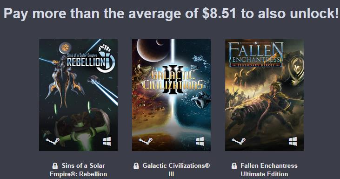Select the Fallen Enchantress Ultimate Edition title
The width and height of the screenshot is (340, 179).
(269, 170)
